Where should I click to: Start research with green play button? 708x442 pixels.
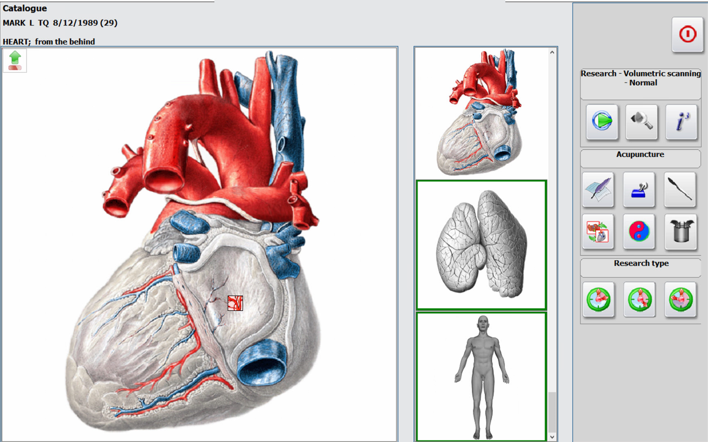[x=602, y=121]
